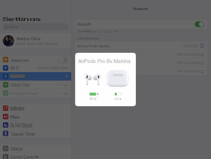The image size is (211, 159).
Task: Open Martina Oliva profile picture
Action: (x=8, y=41)
